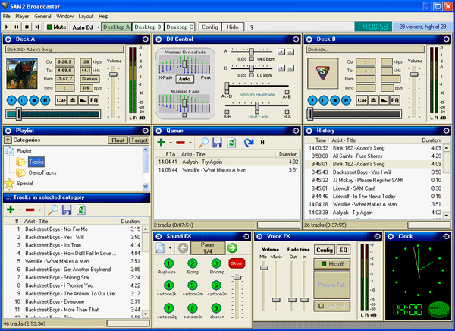The image size is (455, 331).
Task: Click the red Stop button in Sound FX
Action: pos(237,263)
